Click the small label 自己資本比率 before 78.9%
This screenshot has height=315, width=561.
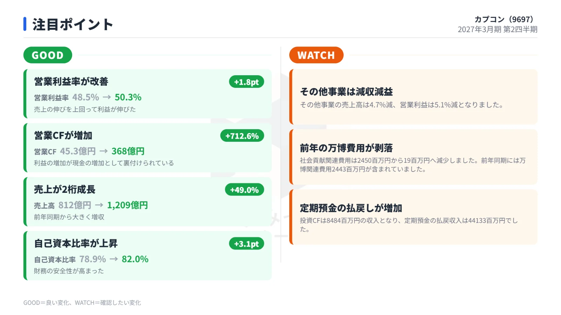(55, 259)
